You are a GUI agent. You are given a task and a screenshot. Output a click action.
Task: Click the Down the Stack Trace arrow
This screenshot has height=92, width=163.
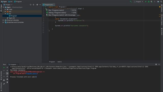[7, 71]
